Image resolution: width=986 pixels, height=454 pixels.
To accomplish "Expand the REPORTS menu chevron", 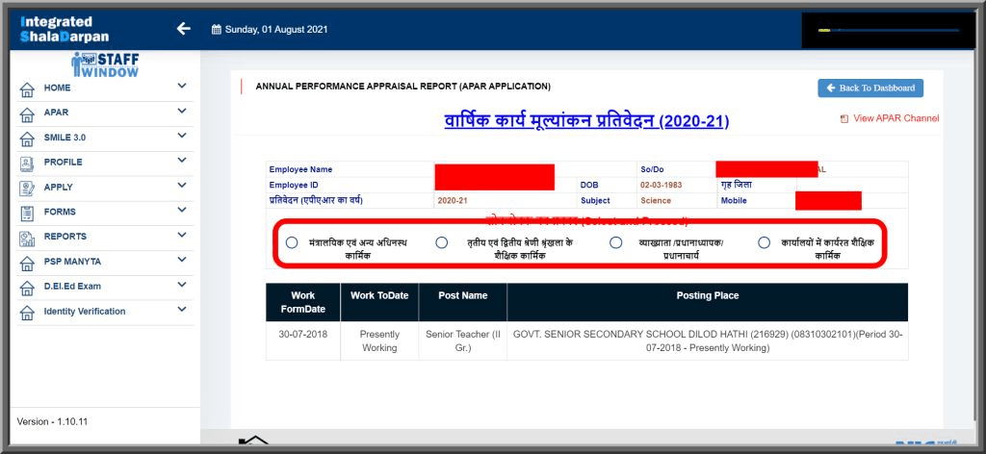I will coord(182,235).
